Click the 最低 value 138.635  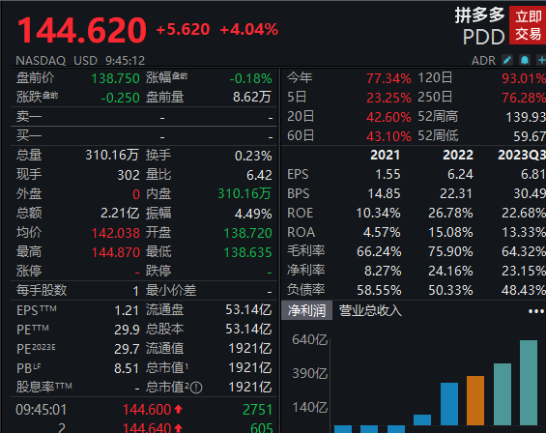(x=247, y=252)
